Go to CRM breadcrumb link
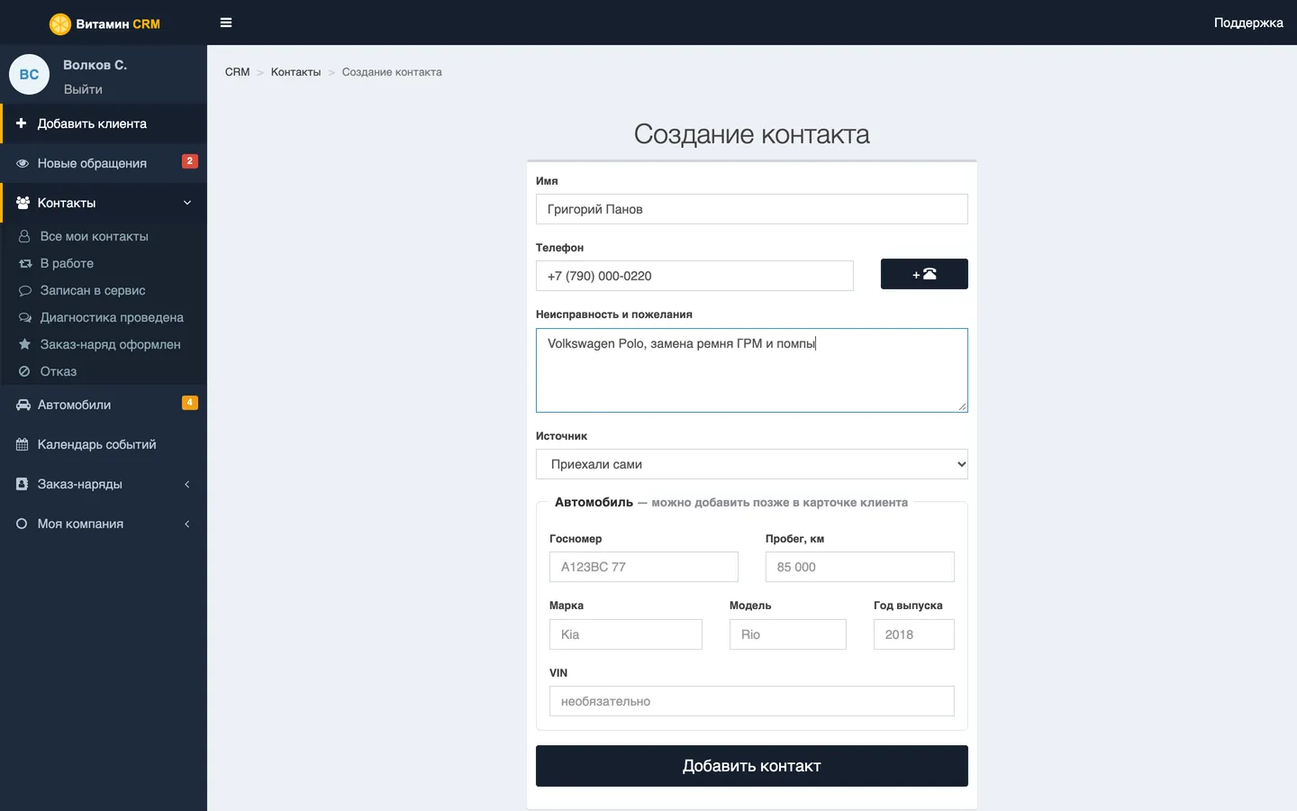This screenshot has width=1297, height=811. 238,72
